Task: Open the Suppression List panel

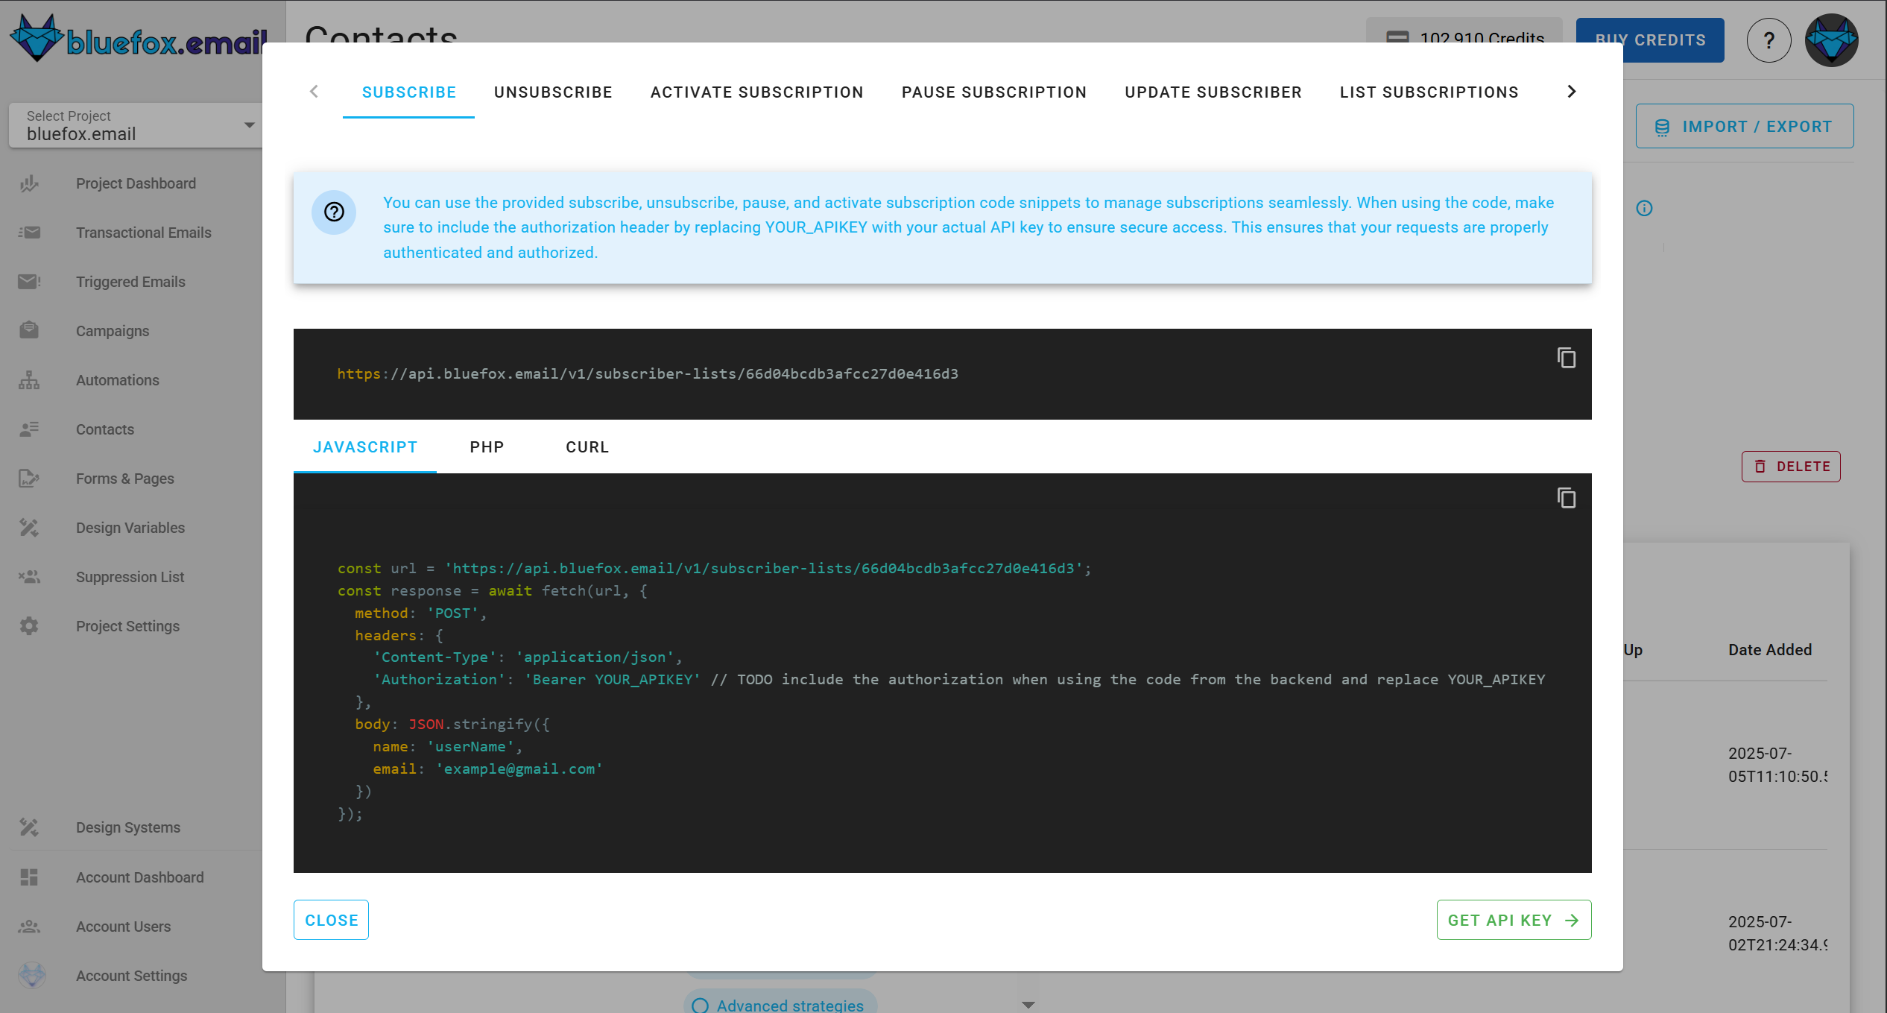Action: tap(130, 577)
